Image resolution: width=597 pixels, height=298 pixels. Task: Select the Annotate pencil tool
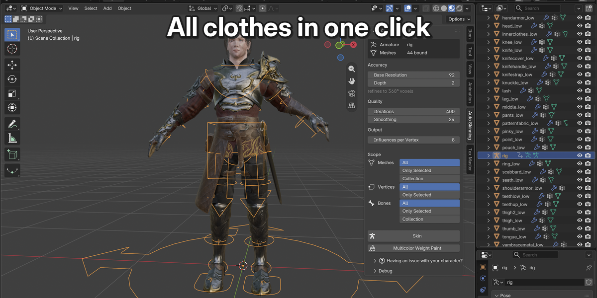(12, 124)
